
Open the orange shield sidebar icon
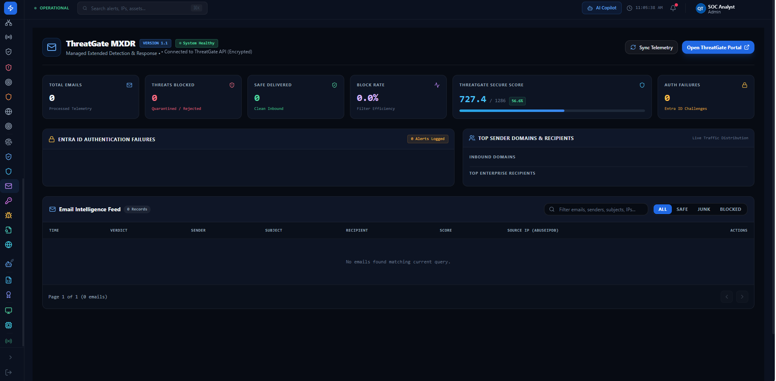coord(9,97)
